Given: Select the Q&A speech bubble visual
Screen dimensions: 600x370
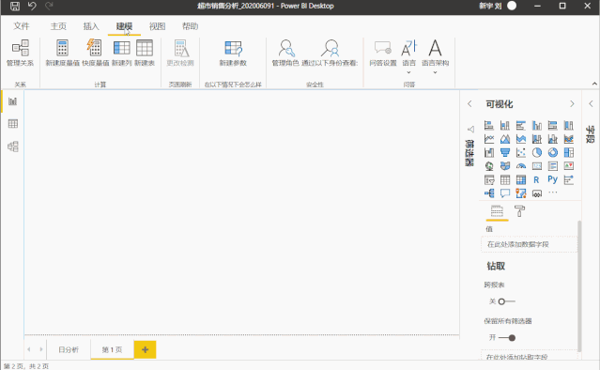Looking at the screenshot, I should coord(505,193).
